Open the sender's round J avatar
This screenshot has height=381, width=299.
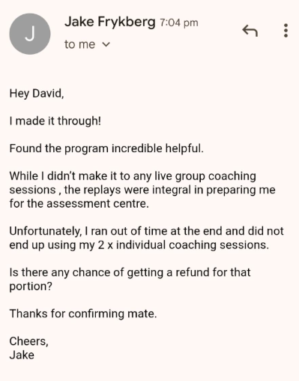(30, 34)
